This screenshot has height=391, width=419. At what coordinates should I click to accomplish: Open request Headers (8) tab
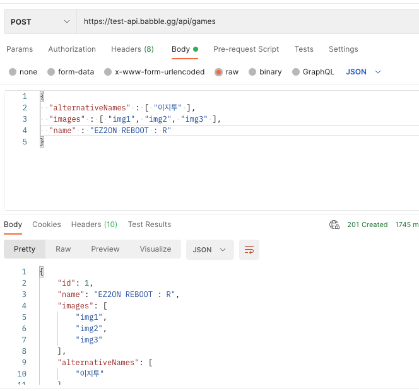tap(133, 49)
